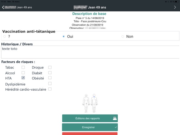
Task: Select 'Non' for anti-tetanus vaccination
Action: (x=123, y=37)
